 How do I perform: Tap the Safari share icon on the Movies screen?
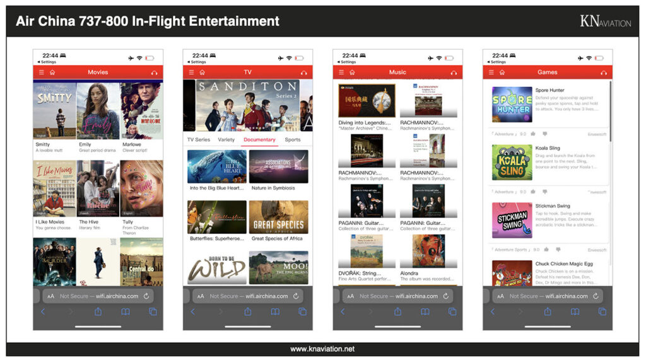click(98, 311)
